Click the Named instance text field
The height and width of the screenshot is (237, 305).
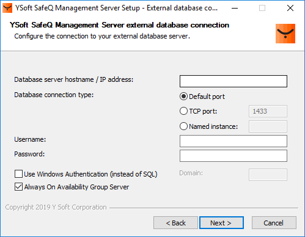pyautogui.click(x=268, y=126)
